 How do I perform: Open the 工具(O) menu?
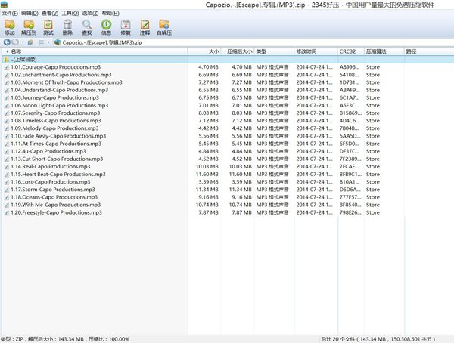70,14
